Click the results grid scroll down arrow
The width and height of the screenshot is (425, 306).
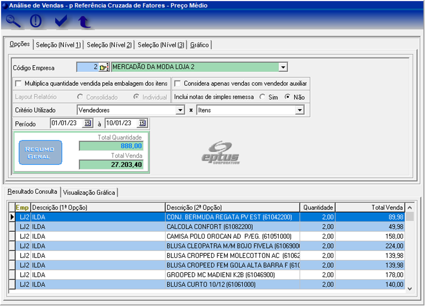click(409, 288)
